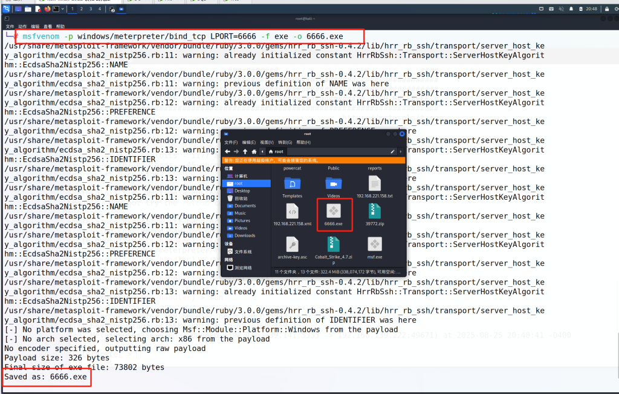Select root in the sidebar
619x394 pixels.
tap(247, 183)
